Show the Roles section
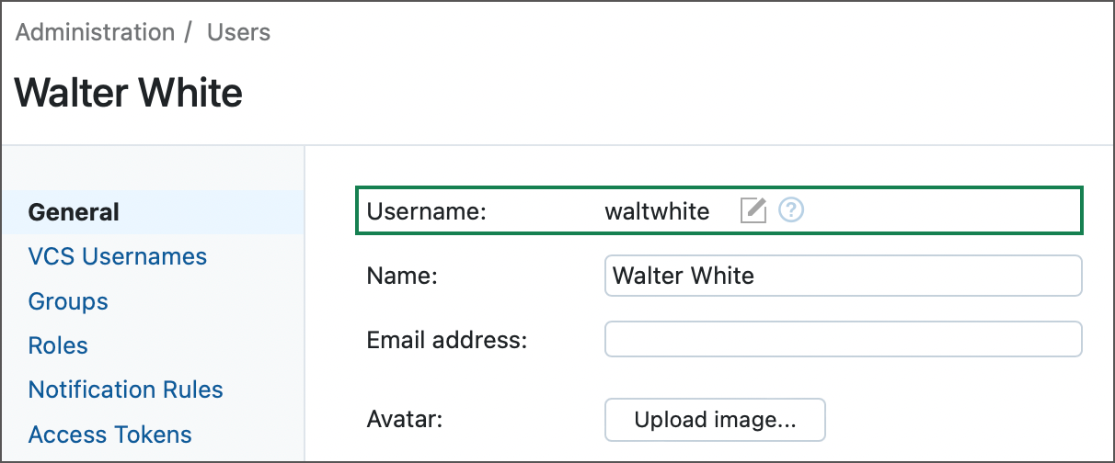This screenshot has width=1115, height=463. pyautogui.click(x=58, y=345)
